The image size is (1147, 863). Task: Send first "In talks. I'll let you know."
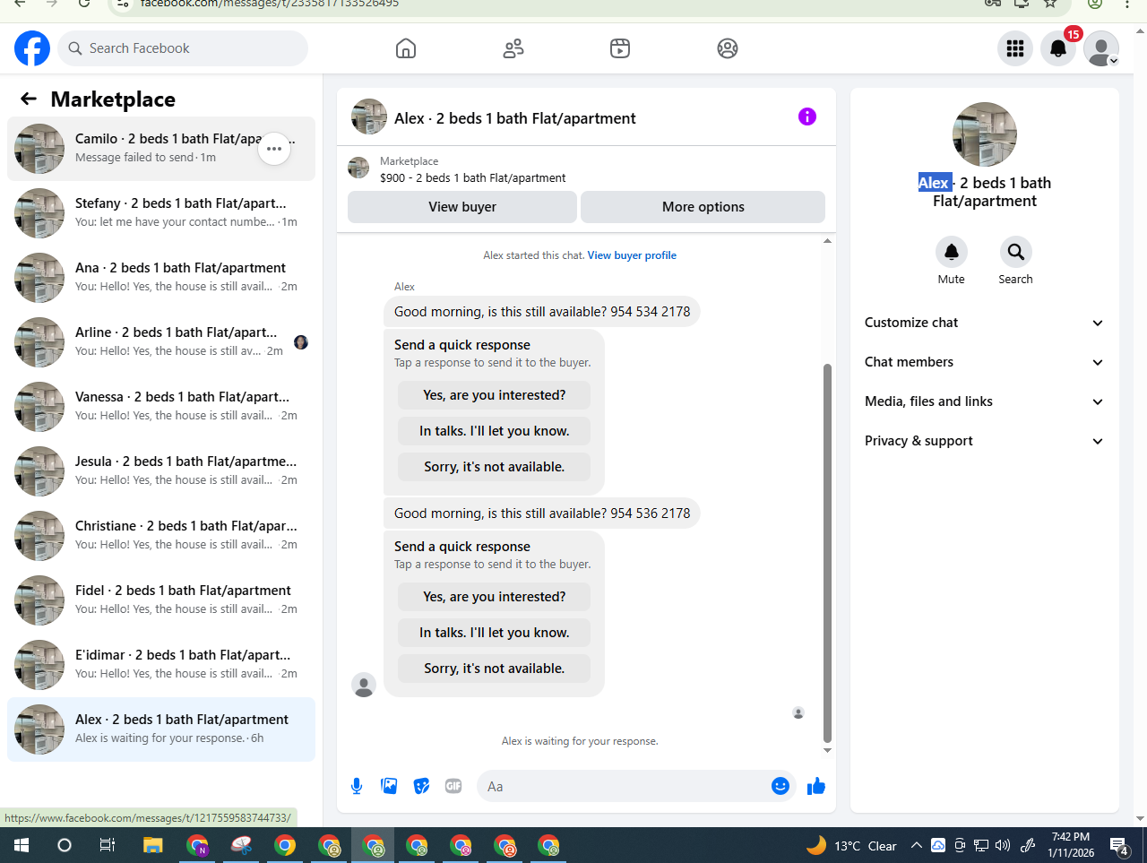pyautogui.click(x=495, y=431)
